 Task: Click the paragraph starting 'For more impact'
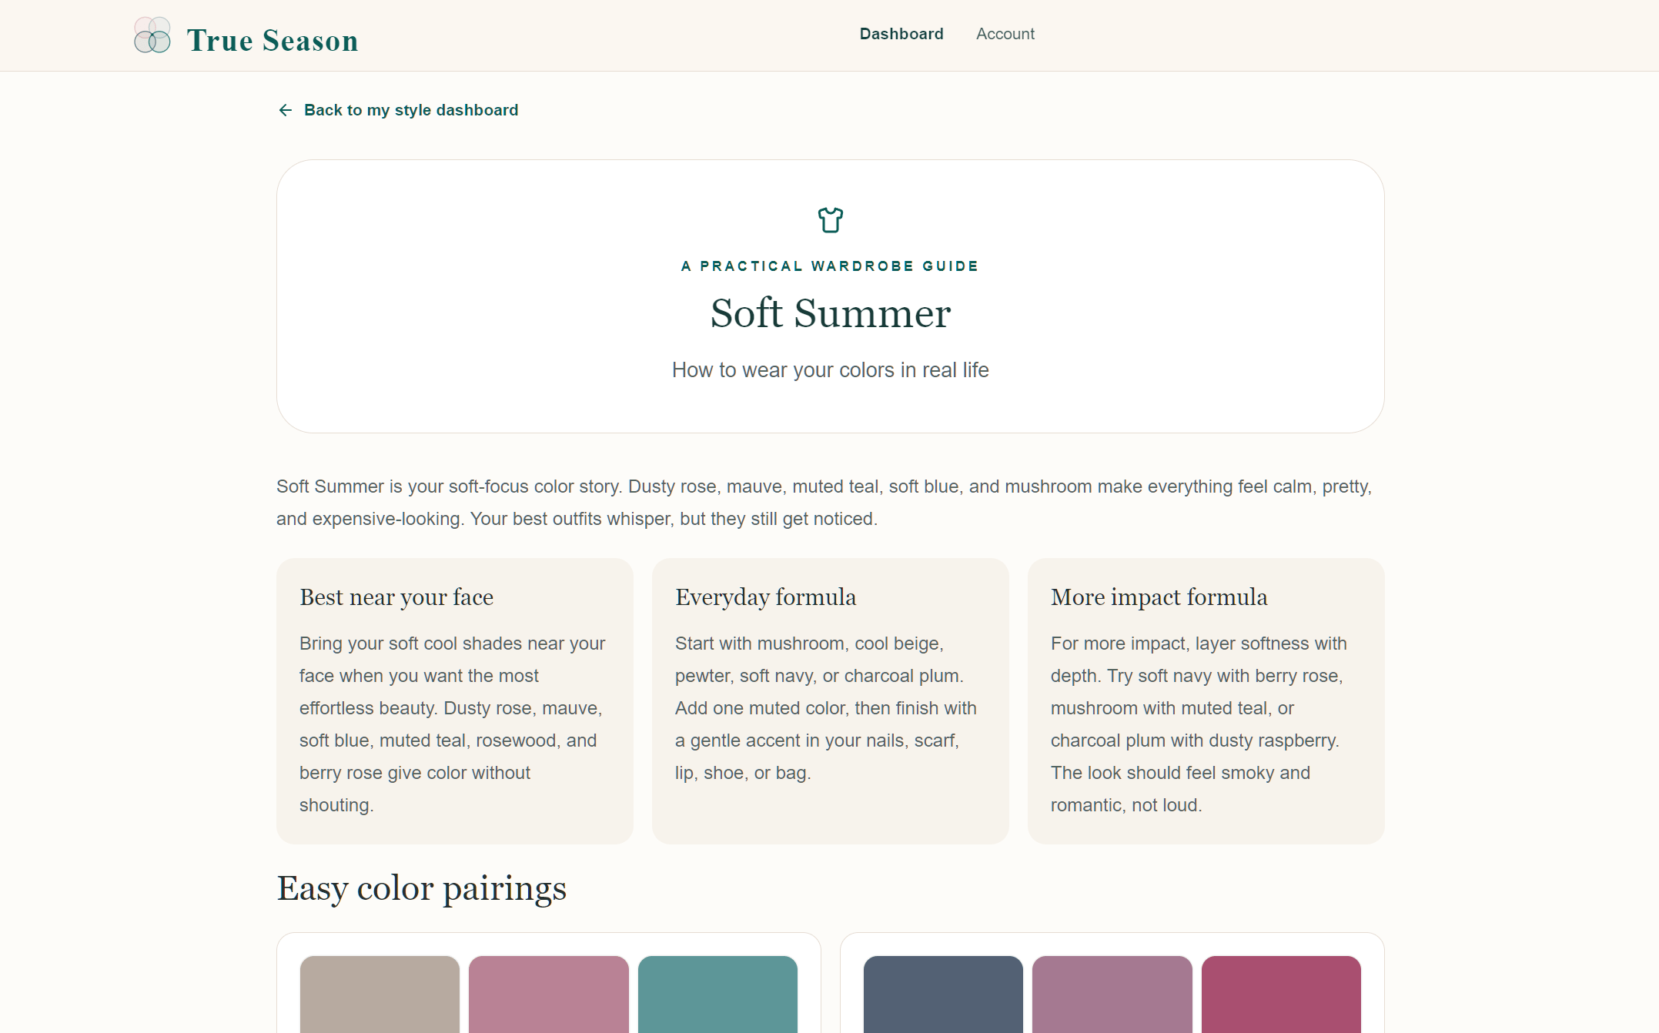[x=1199, y=724]
